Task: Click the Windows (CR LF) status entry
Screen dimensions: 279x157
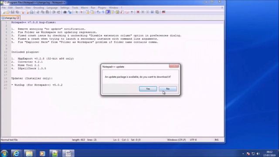Action: [x=176, y=140]
